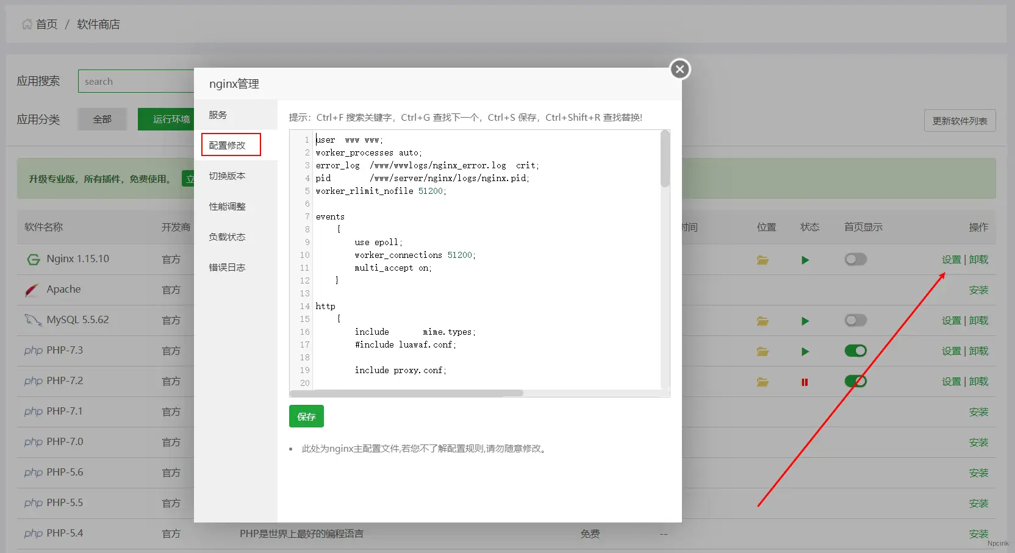
Task: Click the php icon beside PHP-7.2
Action: (x=33, y=382)
